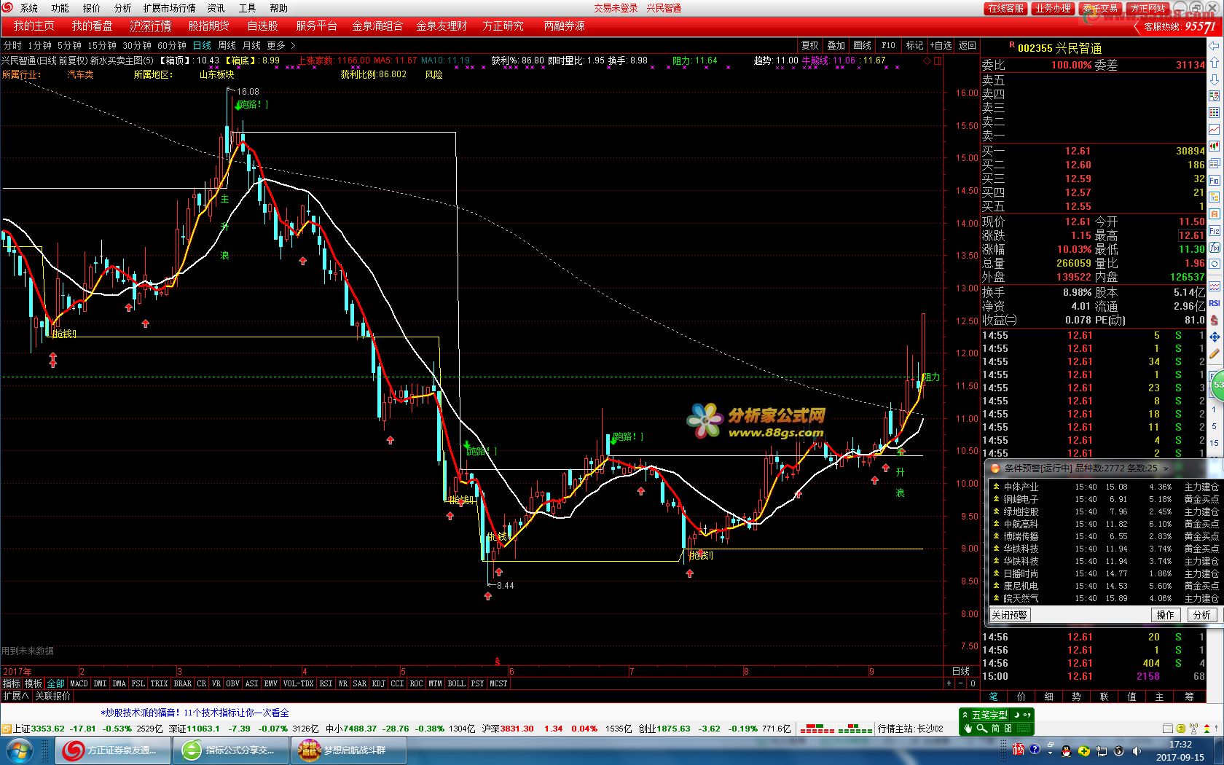Click the 在线客服 button
This screenshot has width=1224, height=765.
point(1006,8)
